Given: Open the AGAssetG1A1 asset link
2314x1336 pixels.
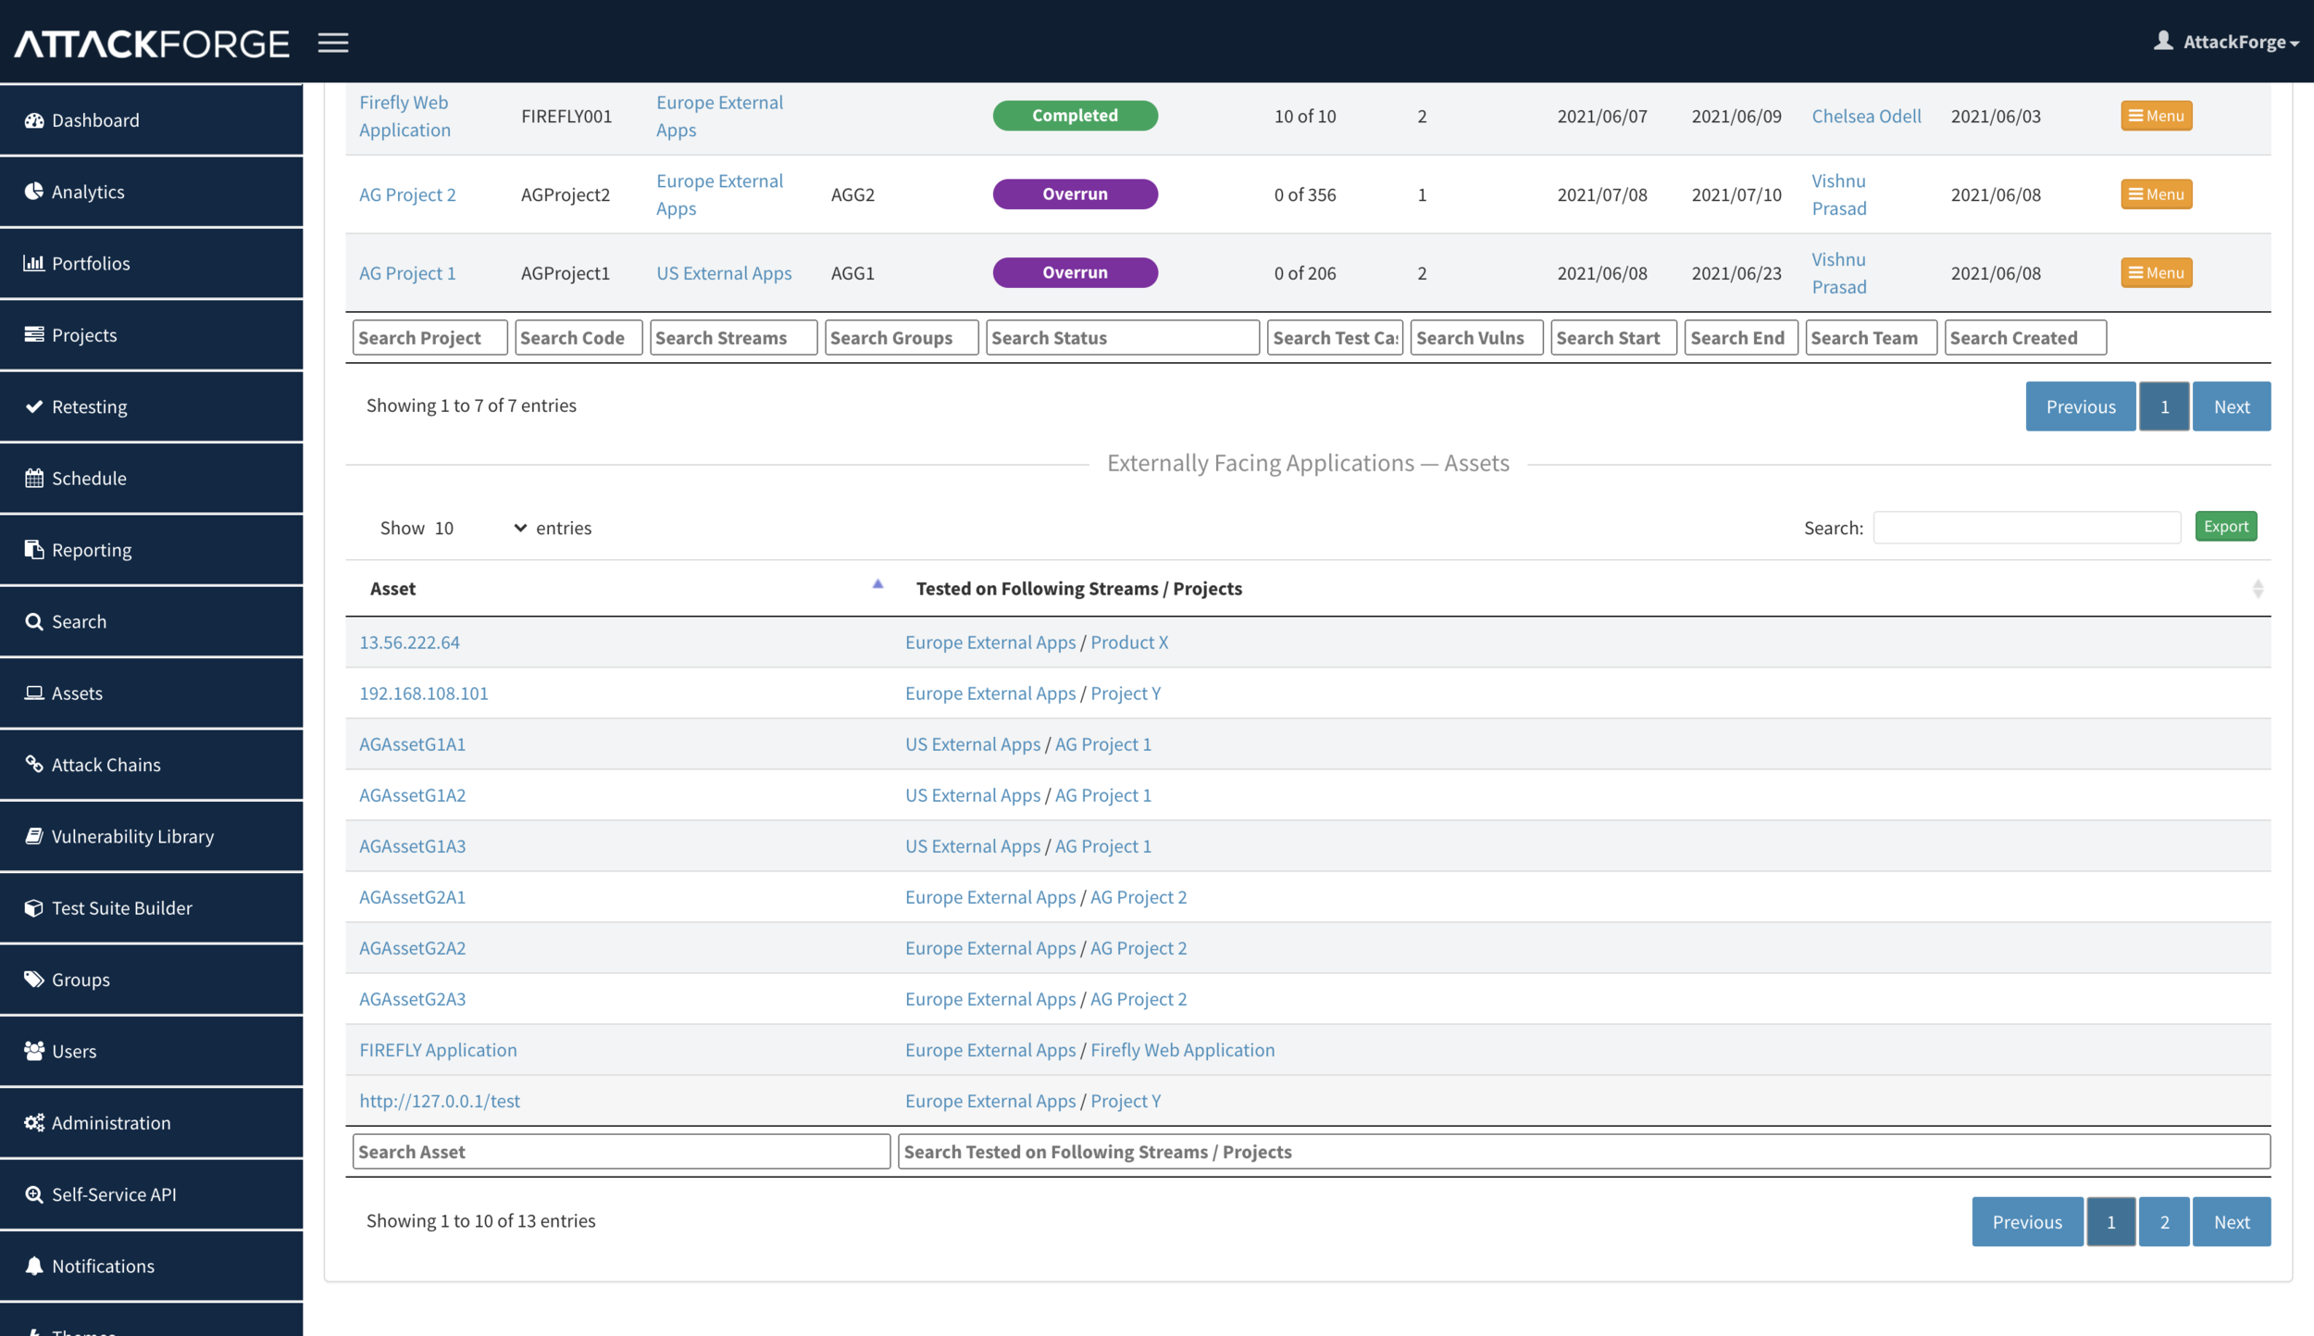Looking at the screenshot, I should click(412, 744).
